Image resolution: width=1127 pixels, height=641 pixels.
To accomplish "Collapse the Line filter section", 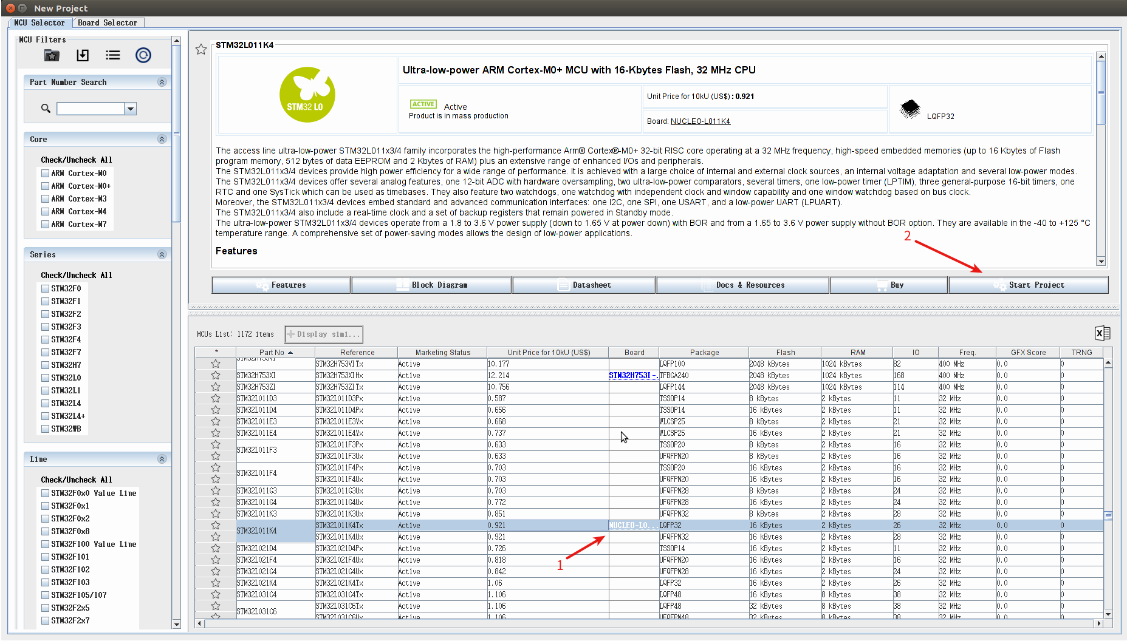I will point(162,459).
